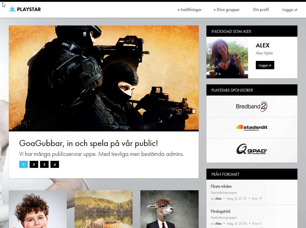The height and width of the screenshot is (228, 306).
Task: Open the llama in suit thumbnail
Action: click(x=170, y=209)
